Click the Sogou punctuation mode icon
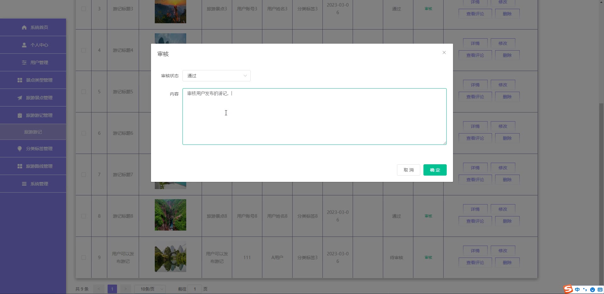 pos(585,290)
